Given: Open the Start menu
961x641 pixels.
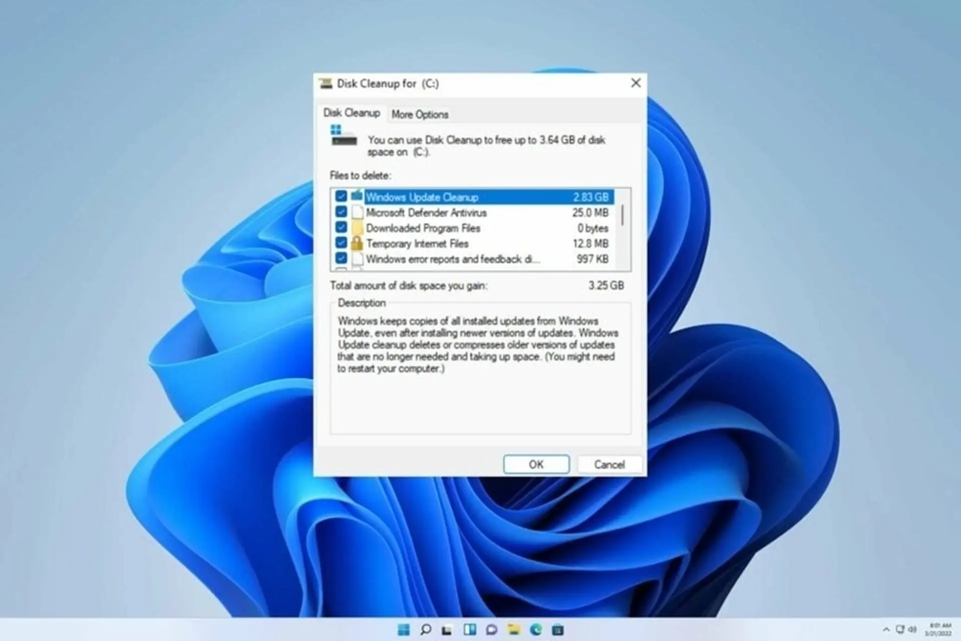Looking at the screenshot, I should pyautogui.click(x=403, y=629).
